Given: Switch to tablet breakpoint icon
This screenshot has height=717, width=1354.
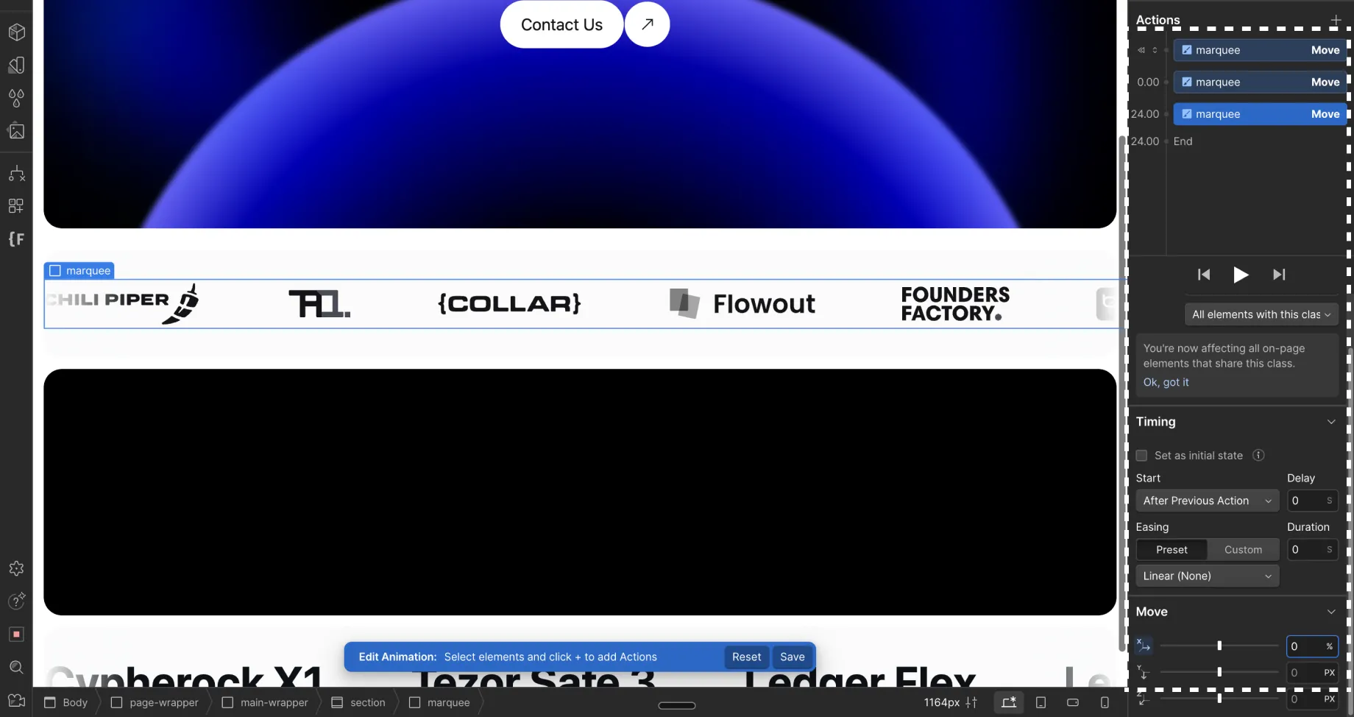Looking at the screenshot, I should [x=1041, y=702].
